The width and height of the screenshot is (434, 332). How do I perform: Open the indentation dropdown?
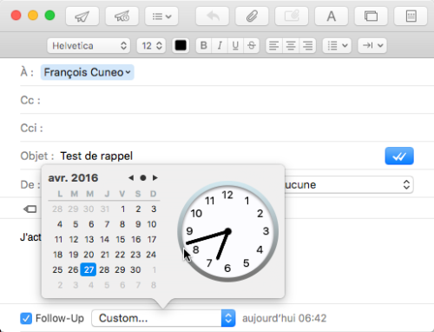pyautogui.click(x=372, y=45)
